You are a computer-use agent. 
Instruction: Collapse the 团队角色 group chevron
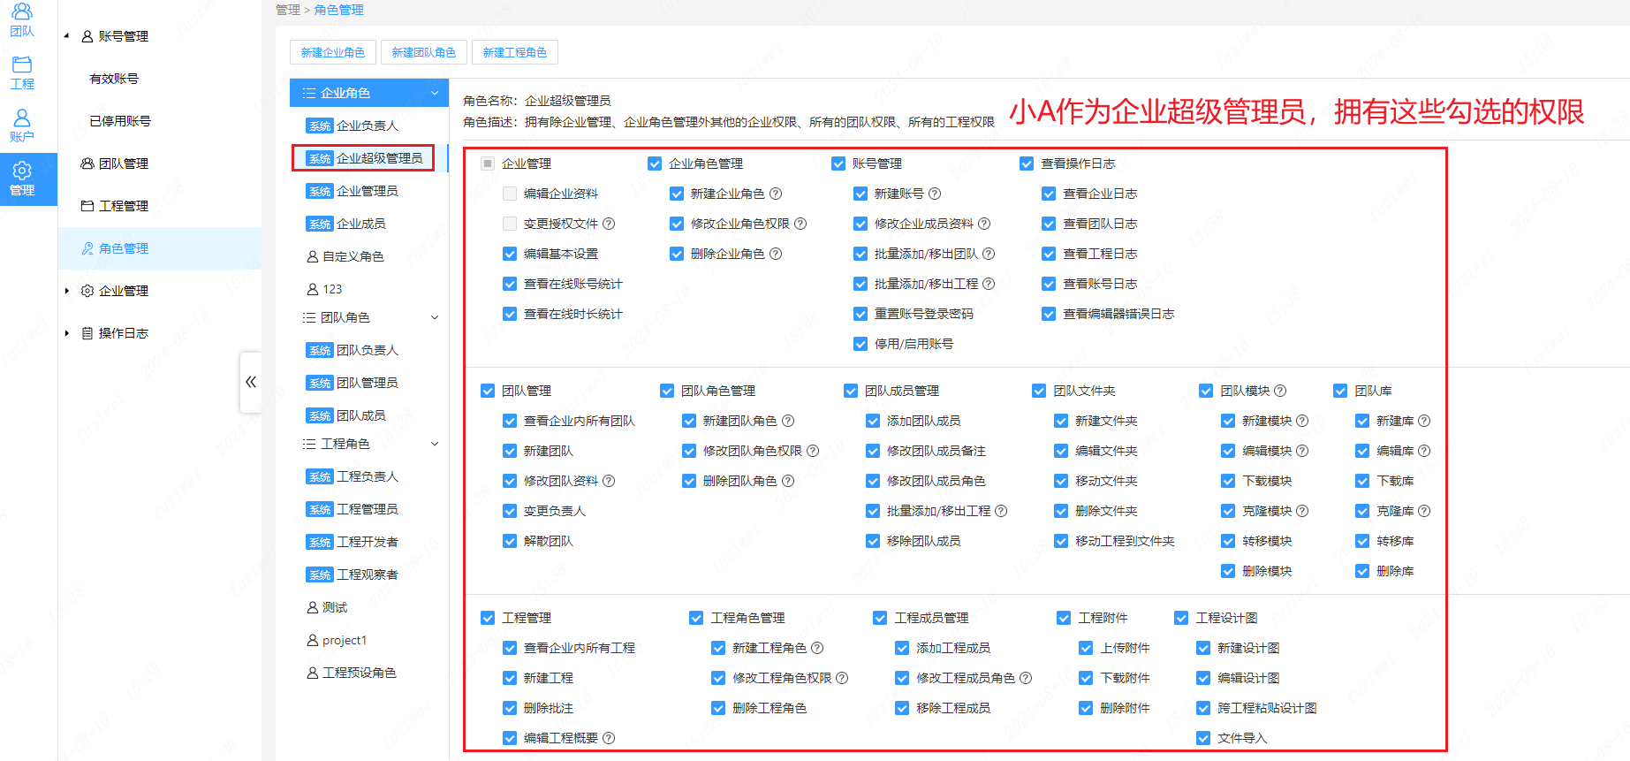[435, 317]
